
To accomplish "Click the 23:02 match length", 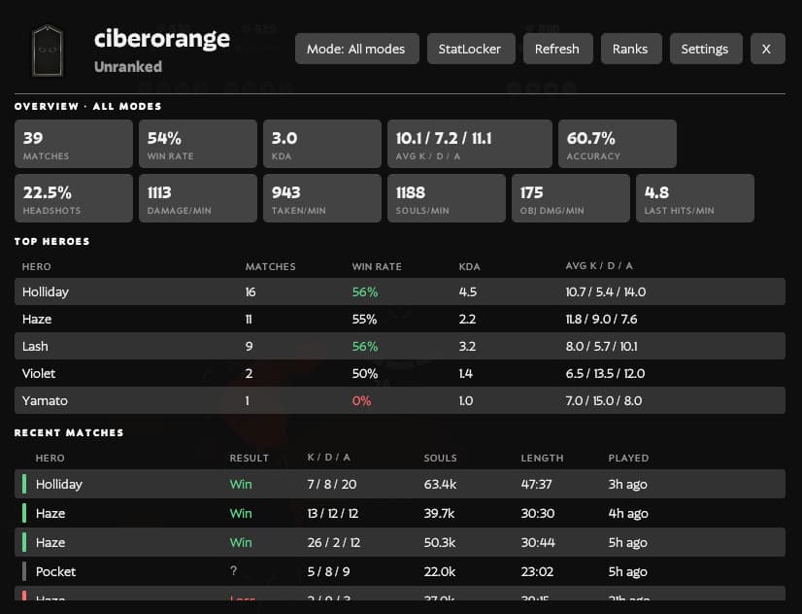I will tap(537, 571).
